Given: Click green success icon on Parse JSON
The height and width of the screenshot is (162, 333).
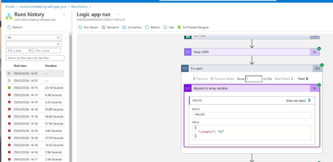Looking at the screenshot, I should point(319,49).
